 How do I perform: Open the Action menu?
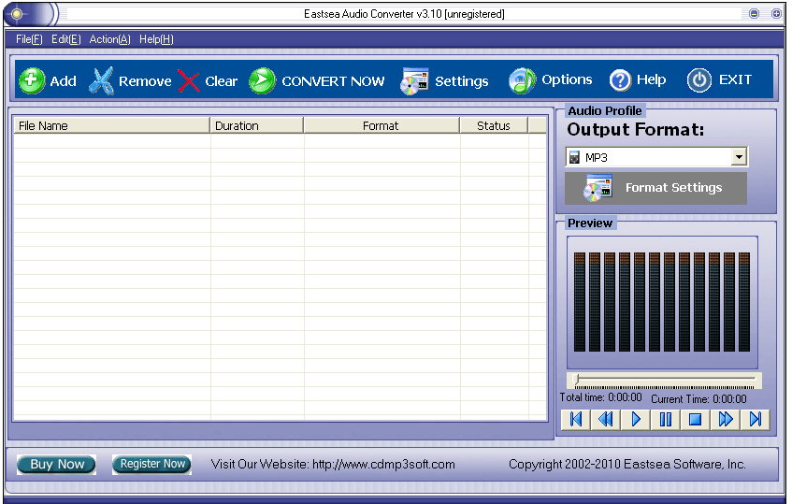click(110, 39)
